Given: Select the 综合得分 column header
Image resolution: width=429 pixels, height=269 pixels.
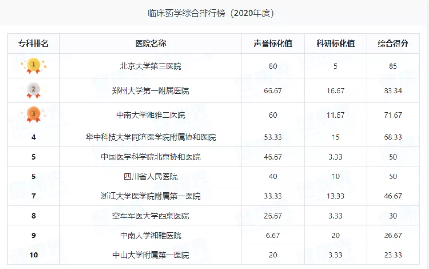Looking at the screenshot, I should pos(393,44).
